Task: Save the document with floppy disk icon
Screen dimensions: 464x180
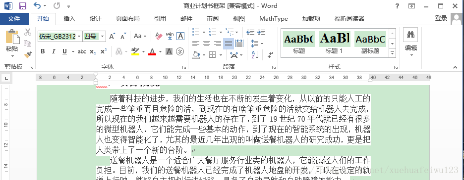Action: (22, 5)
